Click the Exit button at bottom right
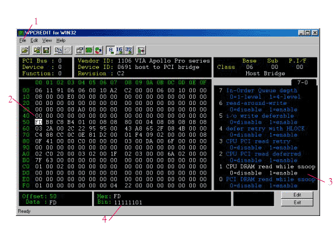336x244 pixels. coord(297,203)
